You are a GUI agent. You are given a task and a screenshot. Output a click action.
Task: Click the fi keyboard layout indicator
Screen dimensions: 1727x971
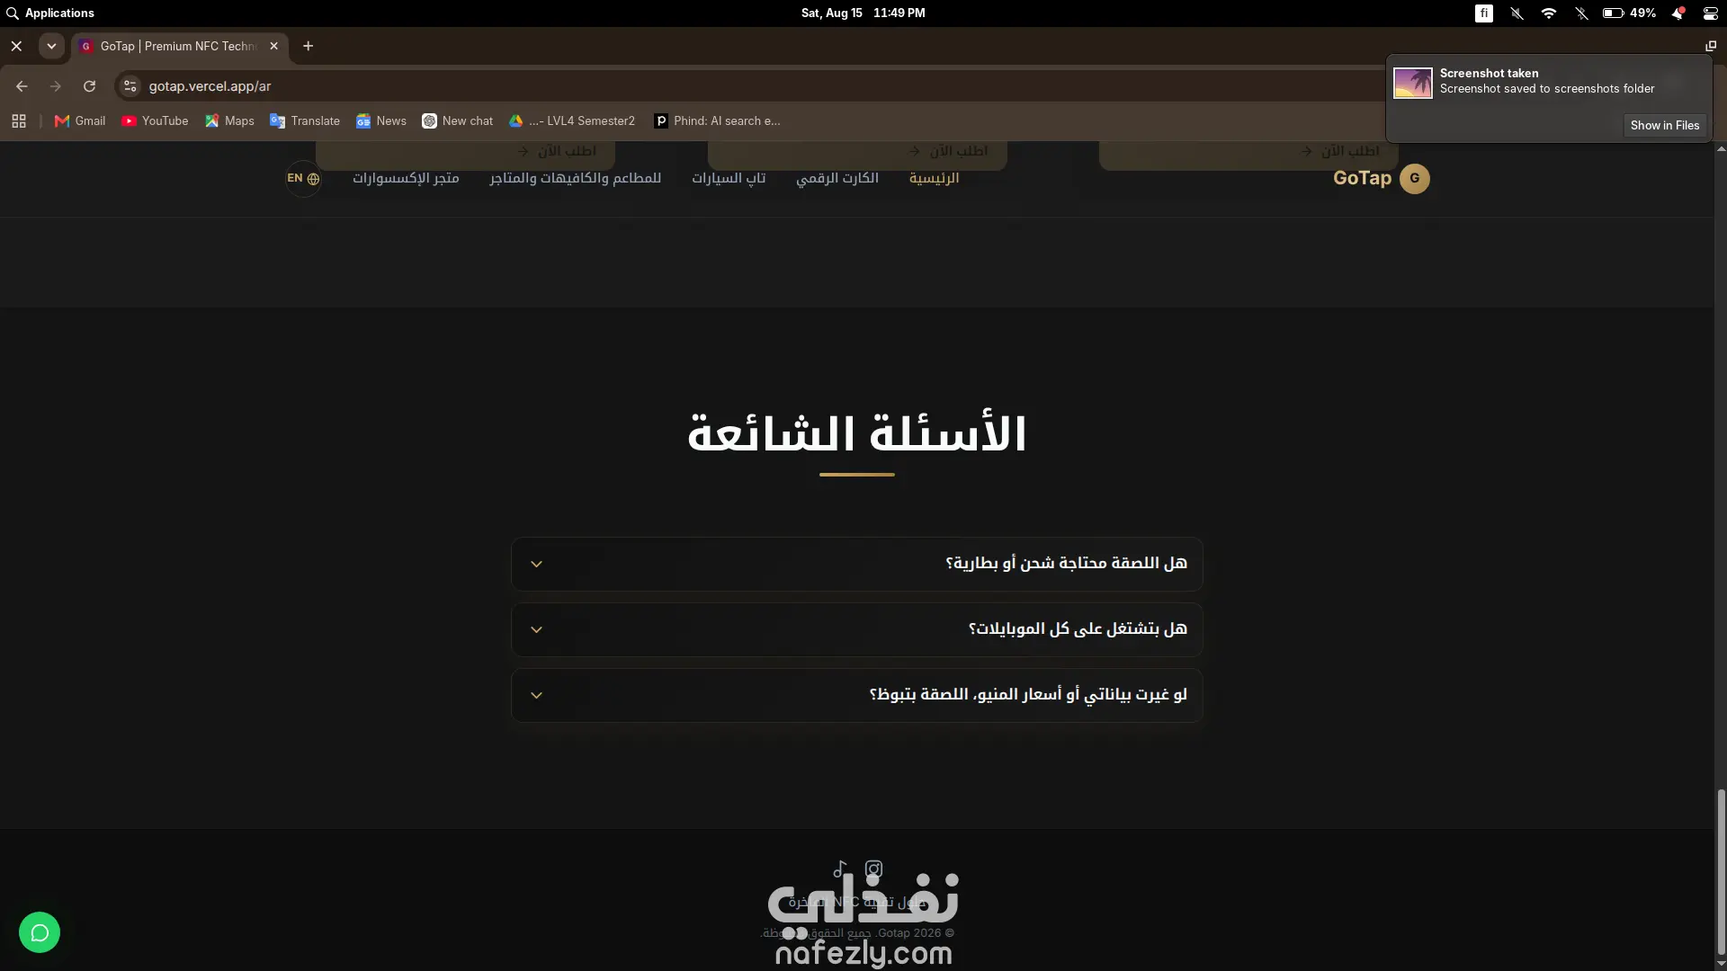click(x=1484, y=13)
